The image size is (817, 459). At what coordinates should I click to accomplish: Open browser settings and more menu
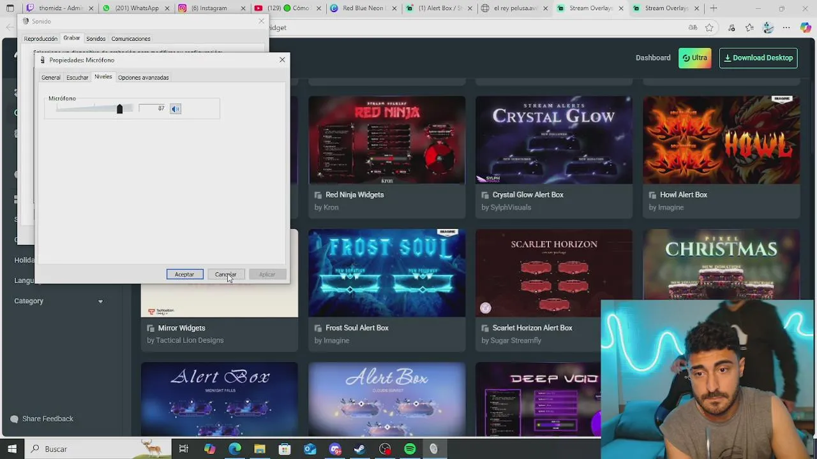[x=786, y=27]
